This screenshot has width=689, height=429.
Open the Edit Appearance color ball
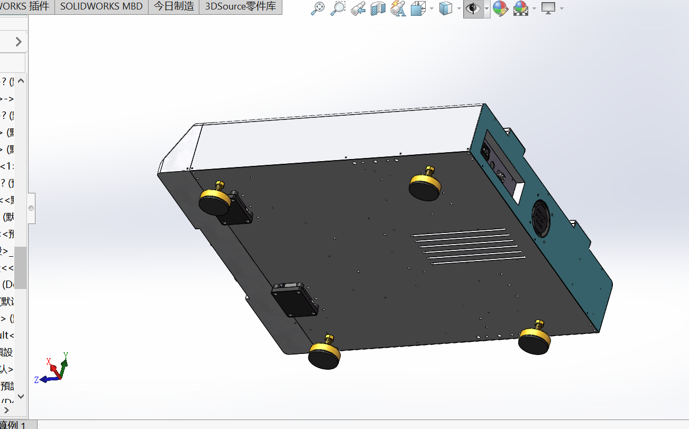click(x=500, y=8)
